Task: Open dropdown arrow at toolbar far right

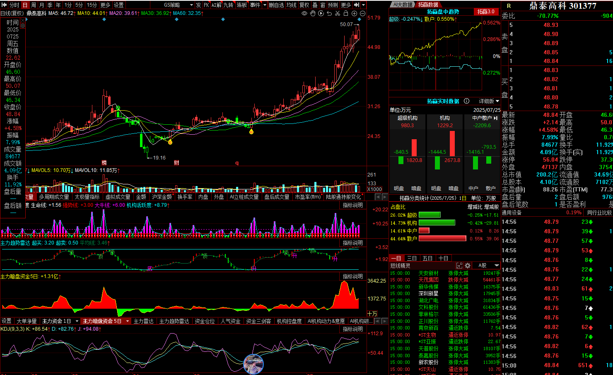Action: [363, 5]
